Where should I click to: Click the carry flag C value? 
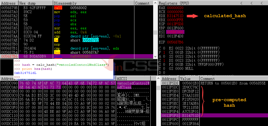tap(164, 48)
